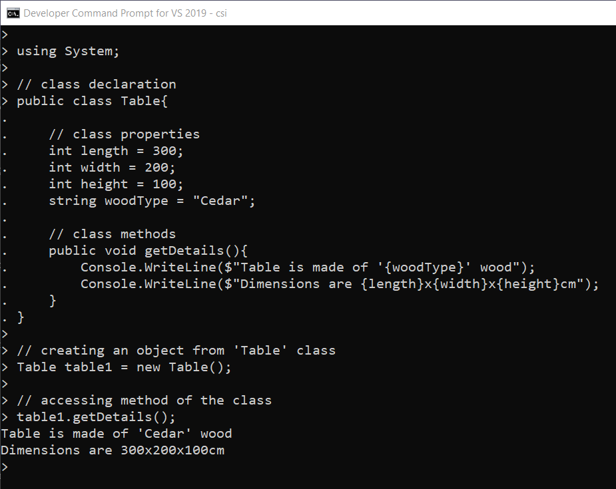Click the '// accessing method of the class' comment

point(144,401)
